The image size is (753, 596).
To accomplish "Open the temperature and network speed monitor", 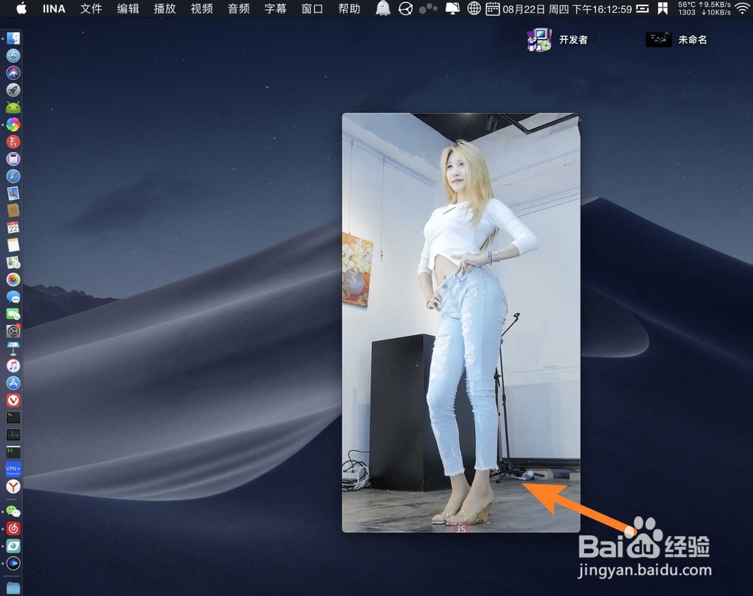I will 705,8.
